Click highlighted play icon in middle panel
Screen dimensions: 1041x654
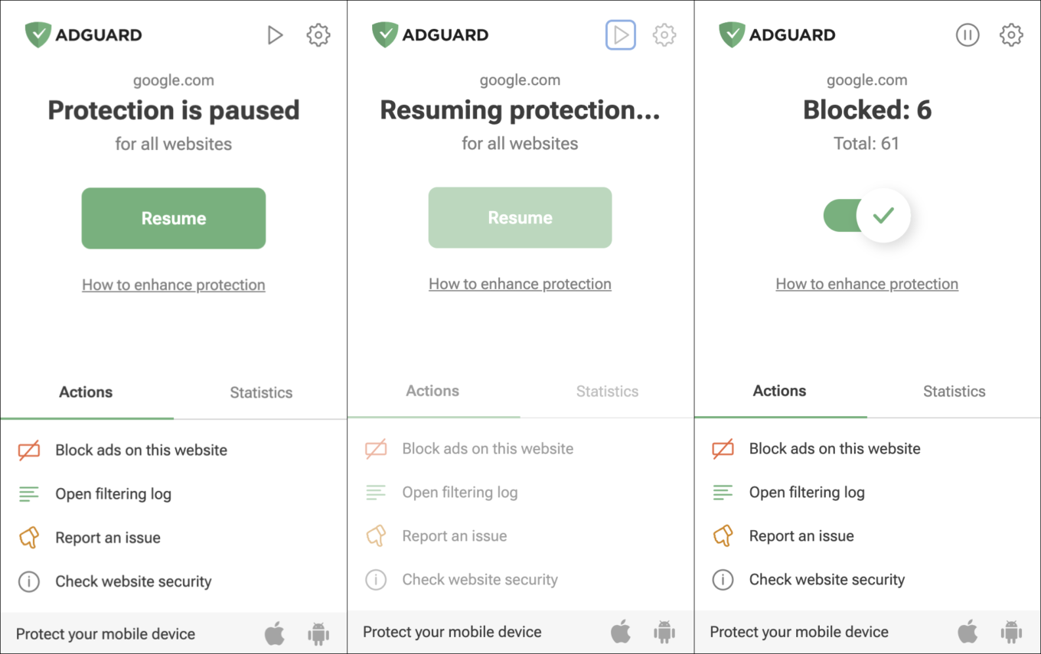coord(621,35)
